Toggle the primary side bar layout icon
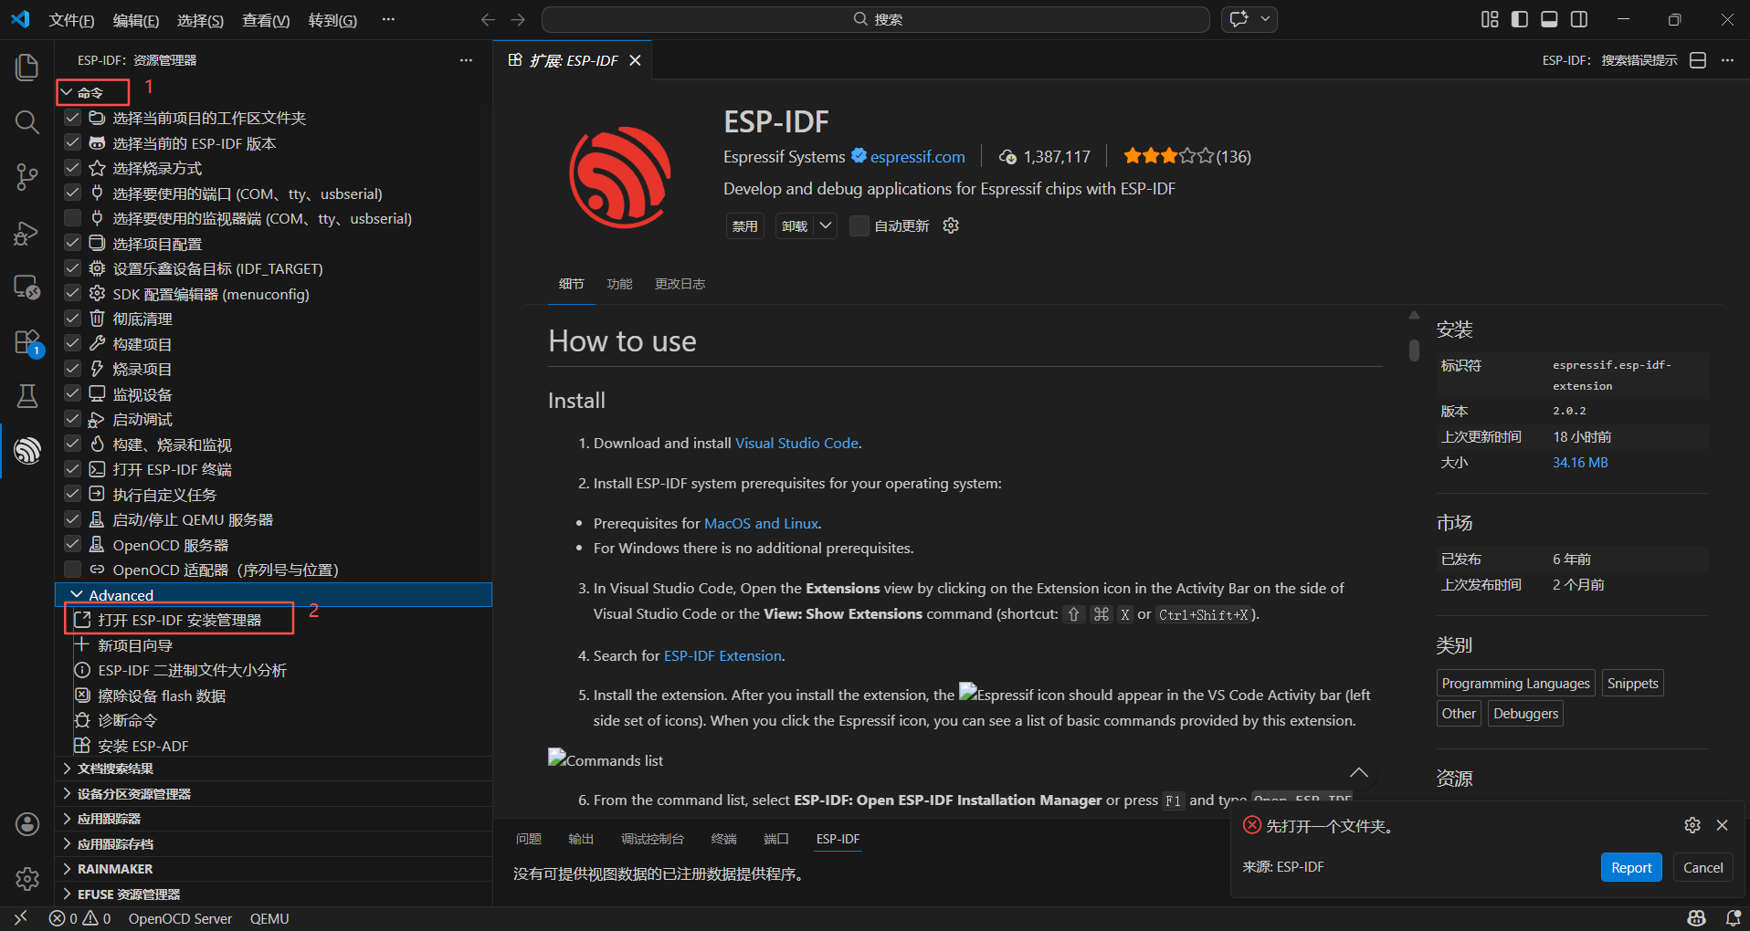This screenshot has height=931, width=1750. 1520,19
